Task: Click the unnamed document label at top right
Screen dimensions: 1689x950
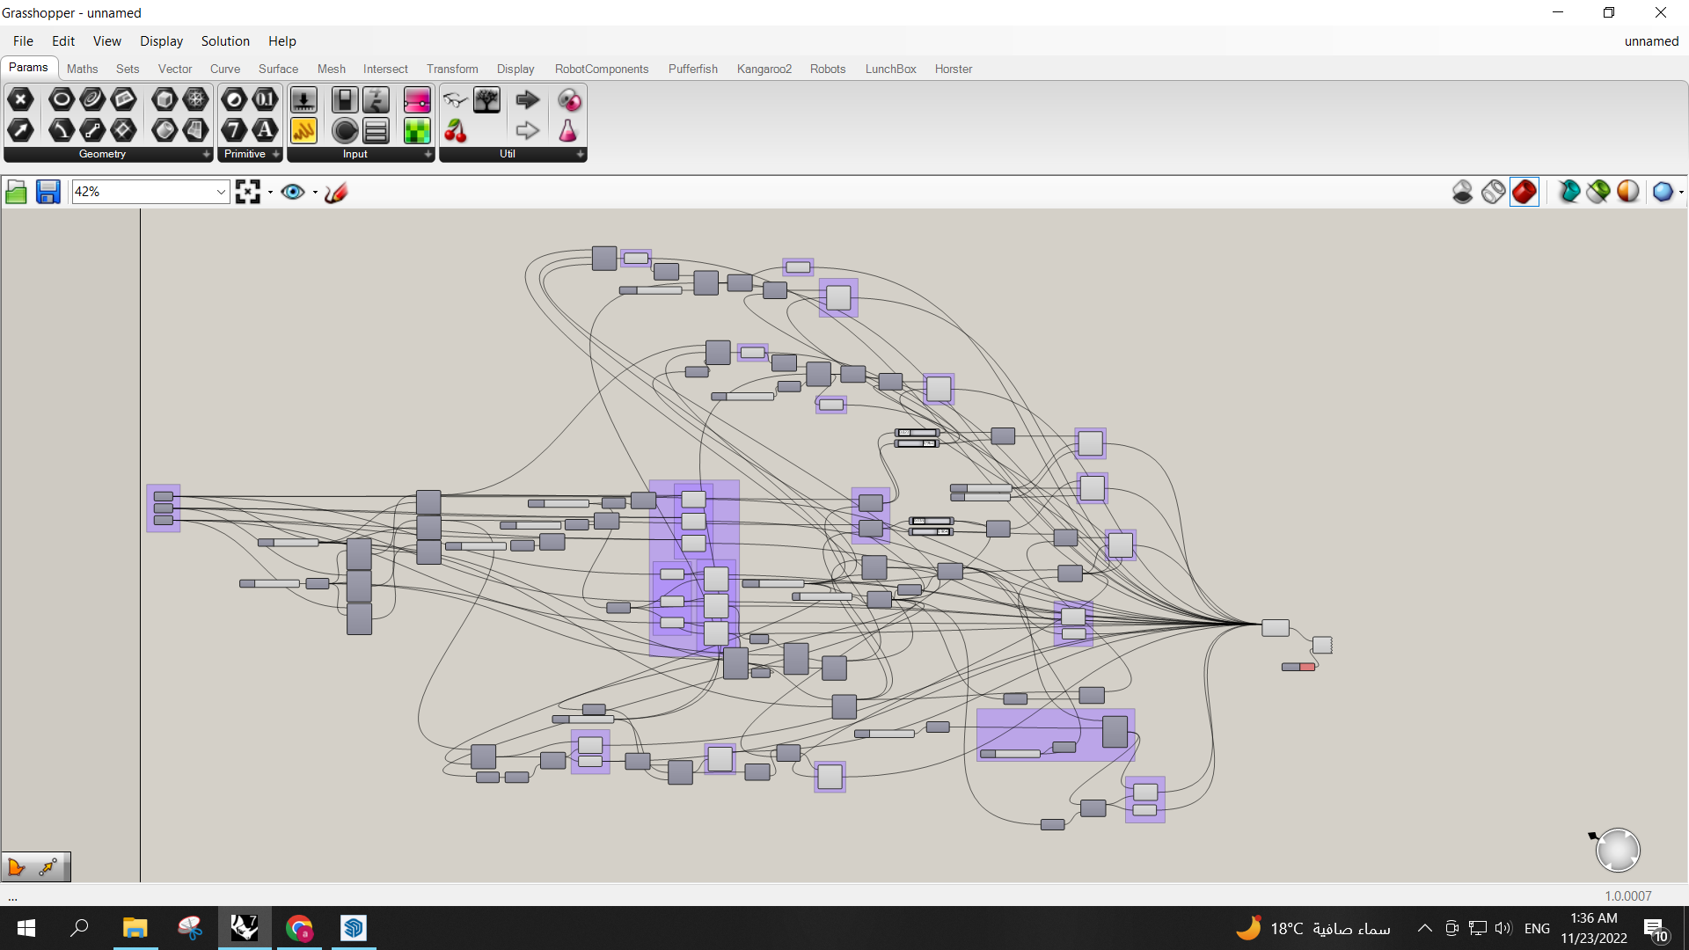Action: 1651,41
